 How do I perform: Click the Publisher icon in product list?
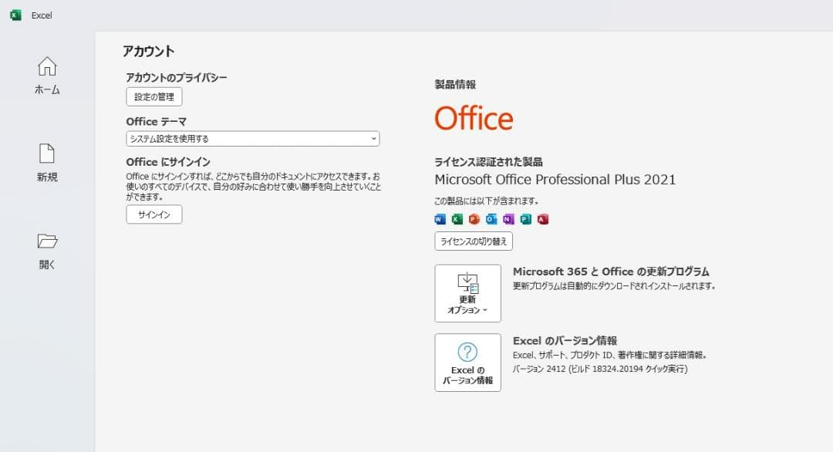(x=526, y=219)
